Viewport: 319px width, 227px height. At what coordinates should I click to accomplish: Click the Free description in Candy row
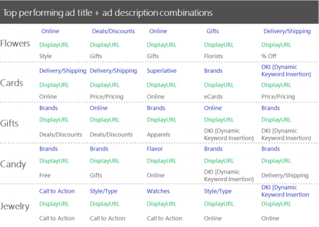pos(45,176)
